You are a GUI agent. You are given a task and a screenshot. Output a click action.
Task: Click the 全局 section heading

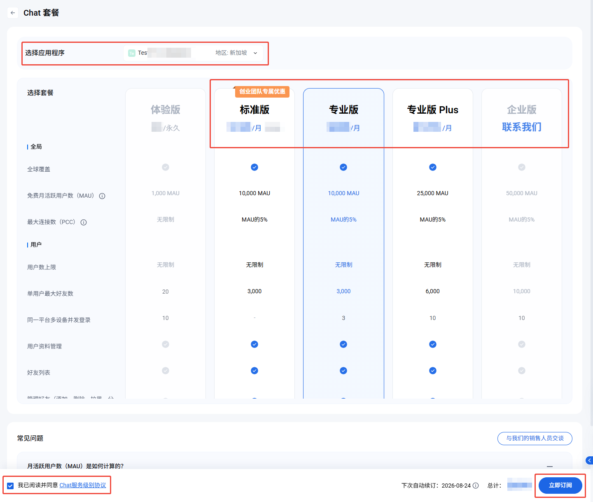36,147
